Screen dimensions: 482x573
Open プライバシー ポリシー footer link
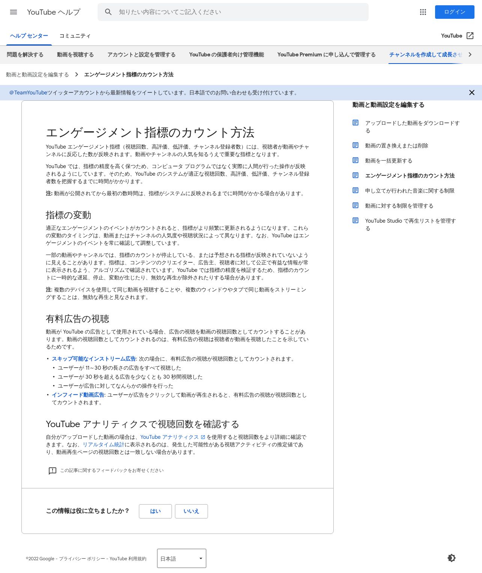coord(82,559)
